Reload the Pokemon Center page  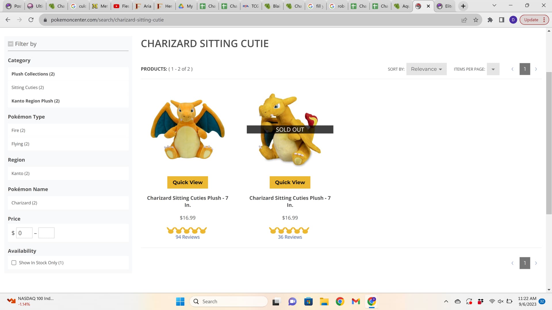coord(31,20)
